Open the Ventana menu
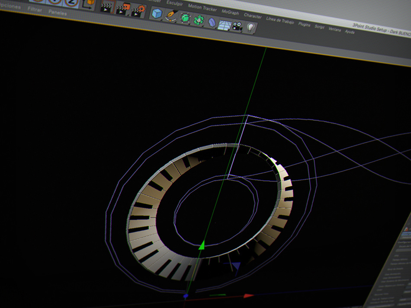Image resolution: width=411 pixels, height=308 pixels. pyautogui.click(x=335, y=29)
